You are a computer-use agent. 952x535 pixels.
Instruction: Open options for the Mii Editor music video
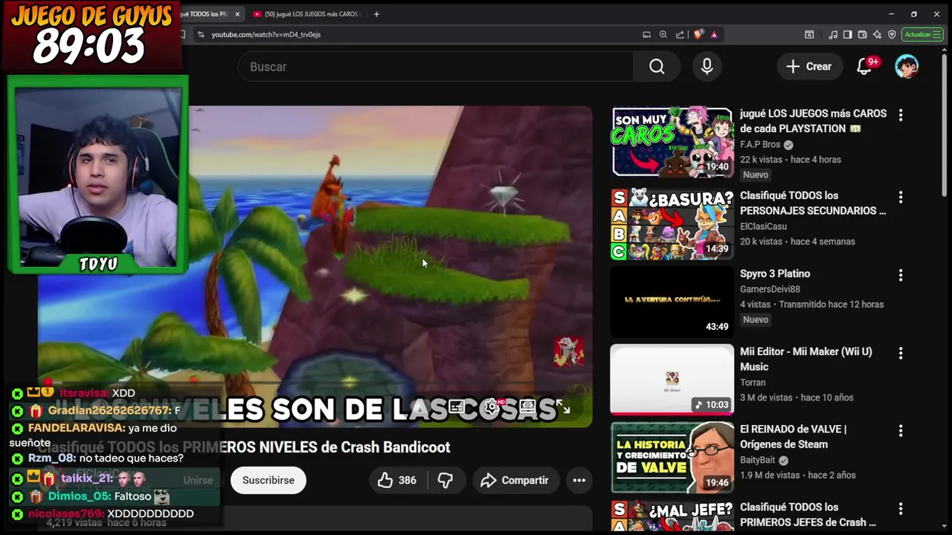[901, 353]
